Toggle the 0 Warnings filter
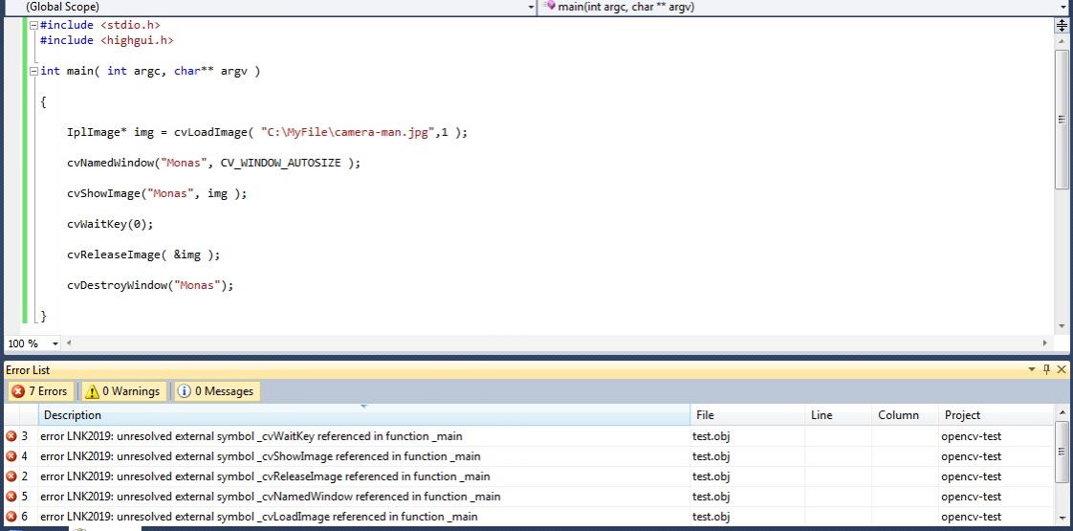 (122, 391)
